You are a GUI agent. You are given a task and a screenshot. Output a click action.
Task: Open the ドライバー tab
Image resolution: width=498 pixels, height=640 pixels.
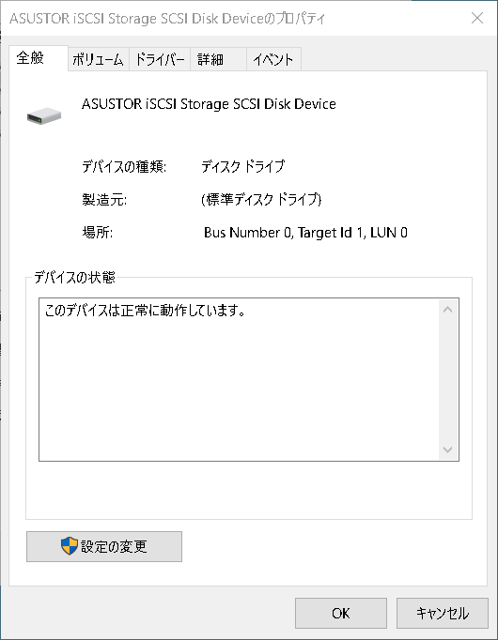[160, 60]
